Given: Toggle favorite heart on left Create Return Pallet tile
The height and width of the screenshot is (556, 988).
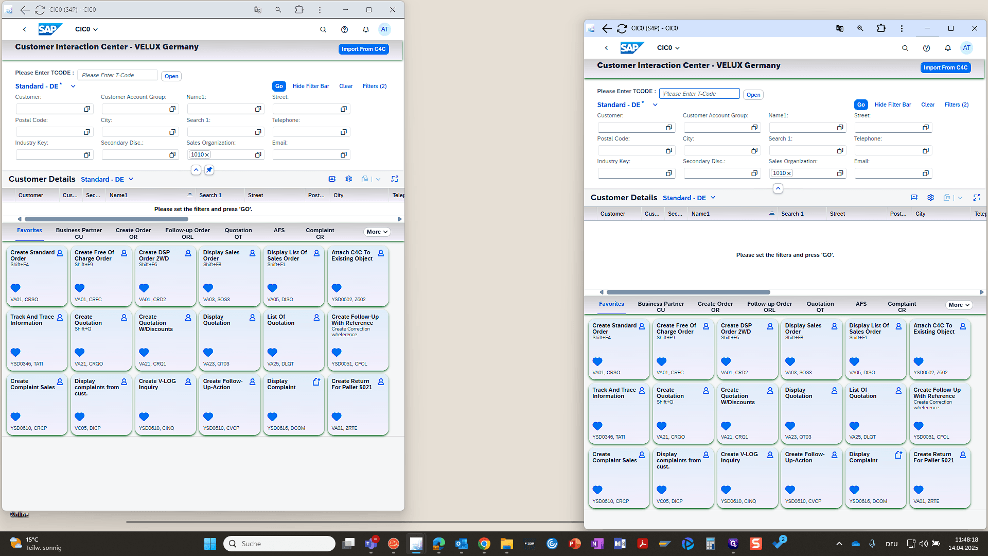Looking at the screenshot, I should click(337, 417).
